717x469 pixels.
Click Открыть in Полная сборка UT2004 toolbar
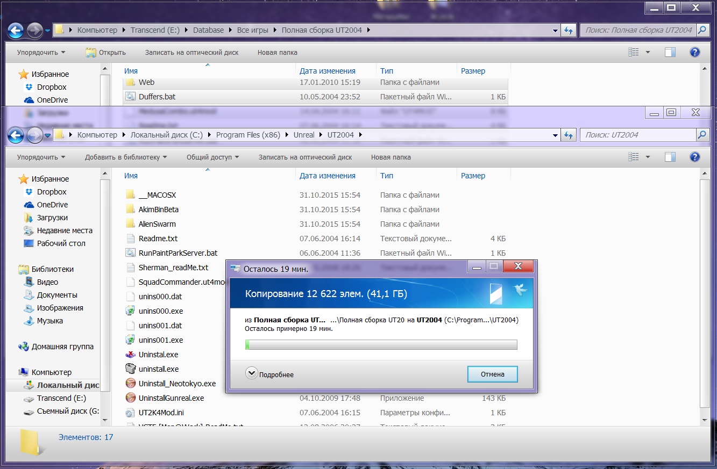[105, 53]
